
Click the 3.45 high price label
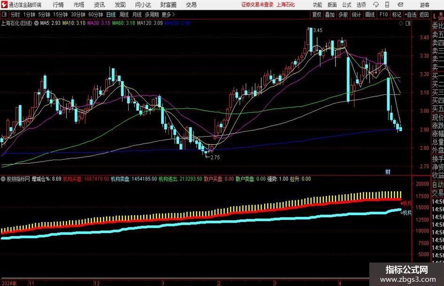tap(318, 31)
